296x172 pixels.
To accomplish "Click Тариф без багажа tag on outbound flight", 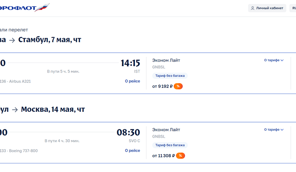I will click(170, 76).
